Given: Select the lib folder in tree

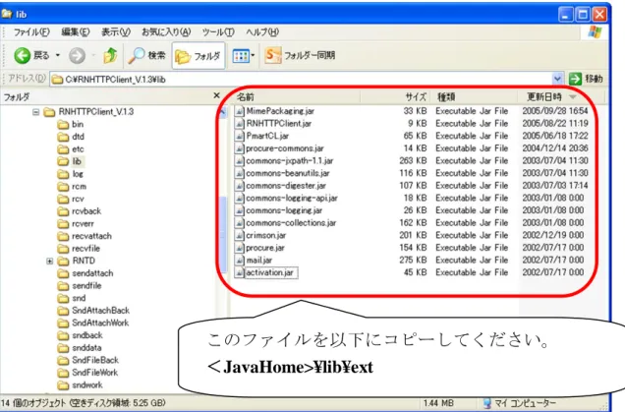Looking at the screenshot, I should (70, 161).
